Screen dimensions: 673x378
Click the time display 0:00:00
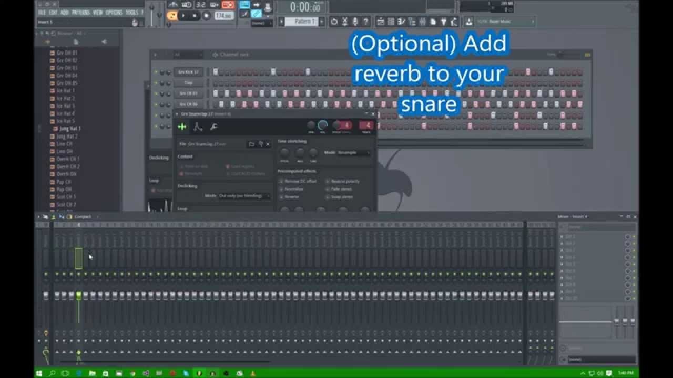[x=306, y=7]
